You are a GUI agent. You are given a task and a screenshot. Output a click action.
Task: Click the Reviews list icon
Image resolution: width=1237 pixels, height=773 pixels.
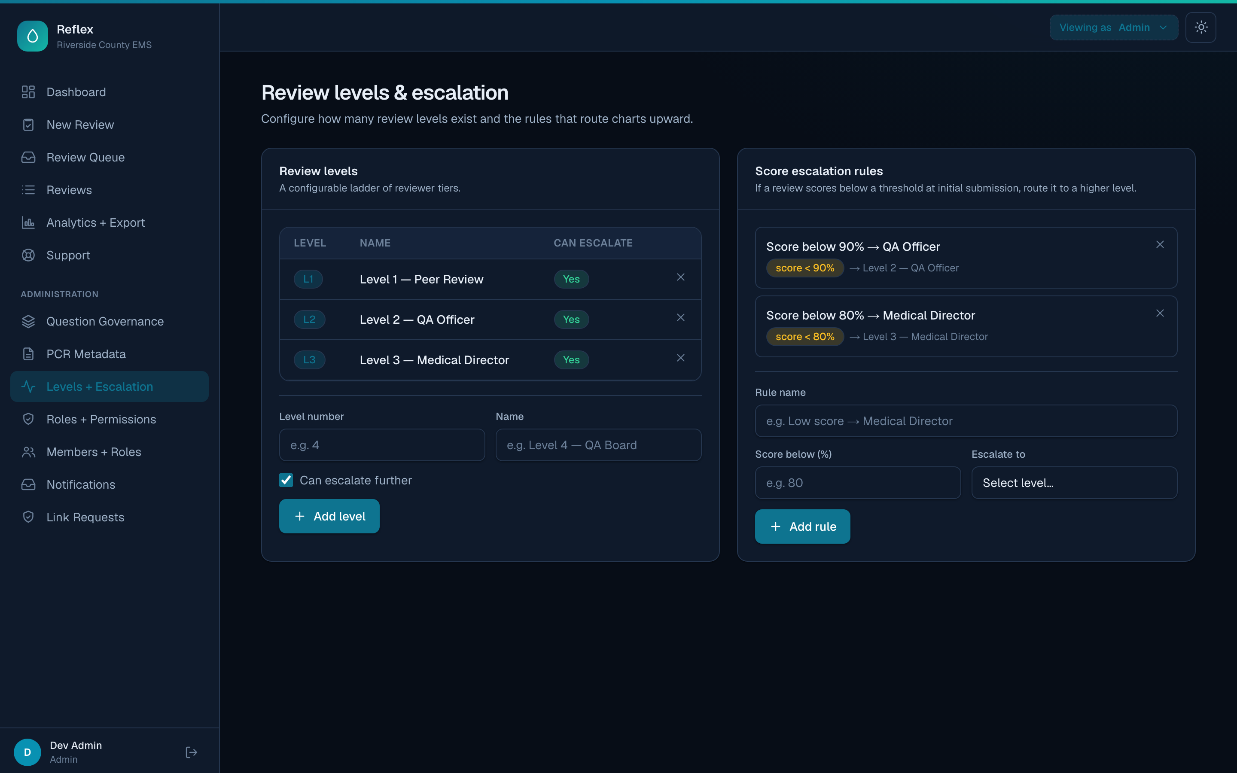[28, 190]
